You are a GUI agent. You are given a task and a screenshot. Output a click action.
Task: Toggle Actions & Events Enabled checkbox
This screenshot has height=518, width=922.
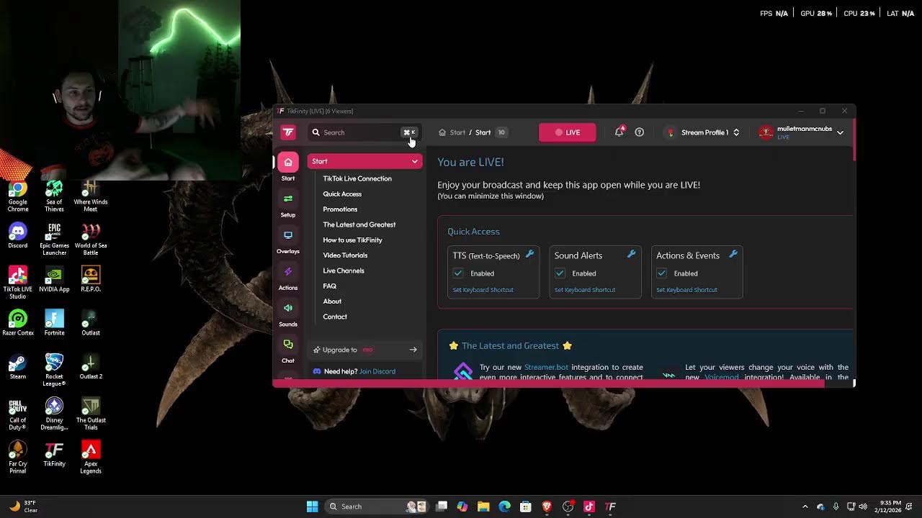click(661, 273)
